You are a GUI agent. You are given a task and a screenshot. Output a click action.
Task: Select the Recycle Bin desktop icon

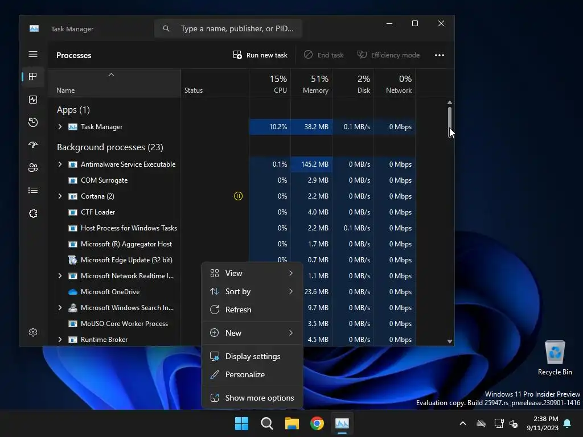555,358
